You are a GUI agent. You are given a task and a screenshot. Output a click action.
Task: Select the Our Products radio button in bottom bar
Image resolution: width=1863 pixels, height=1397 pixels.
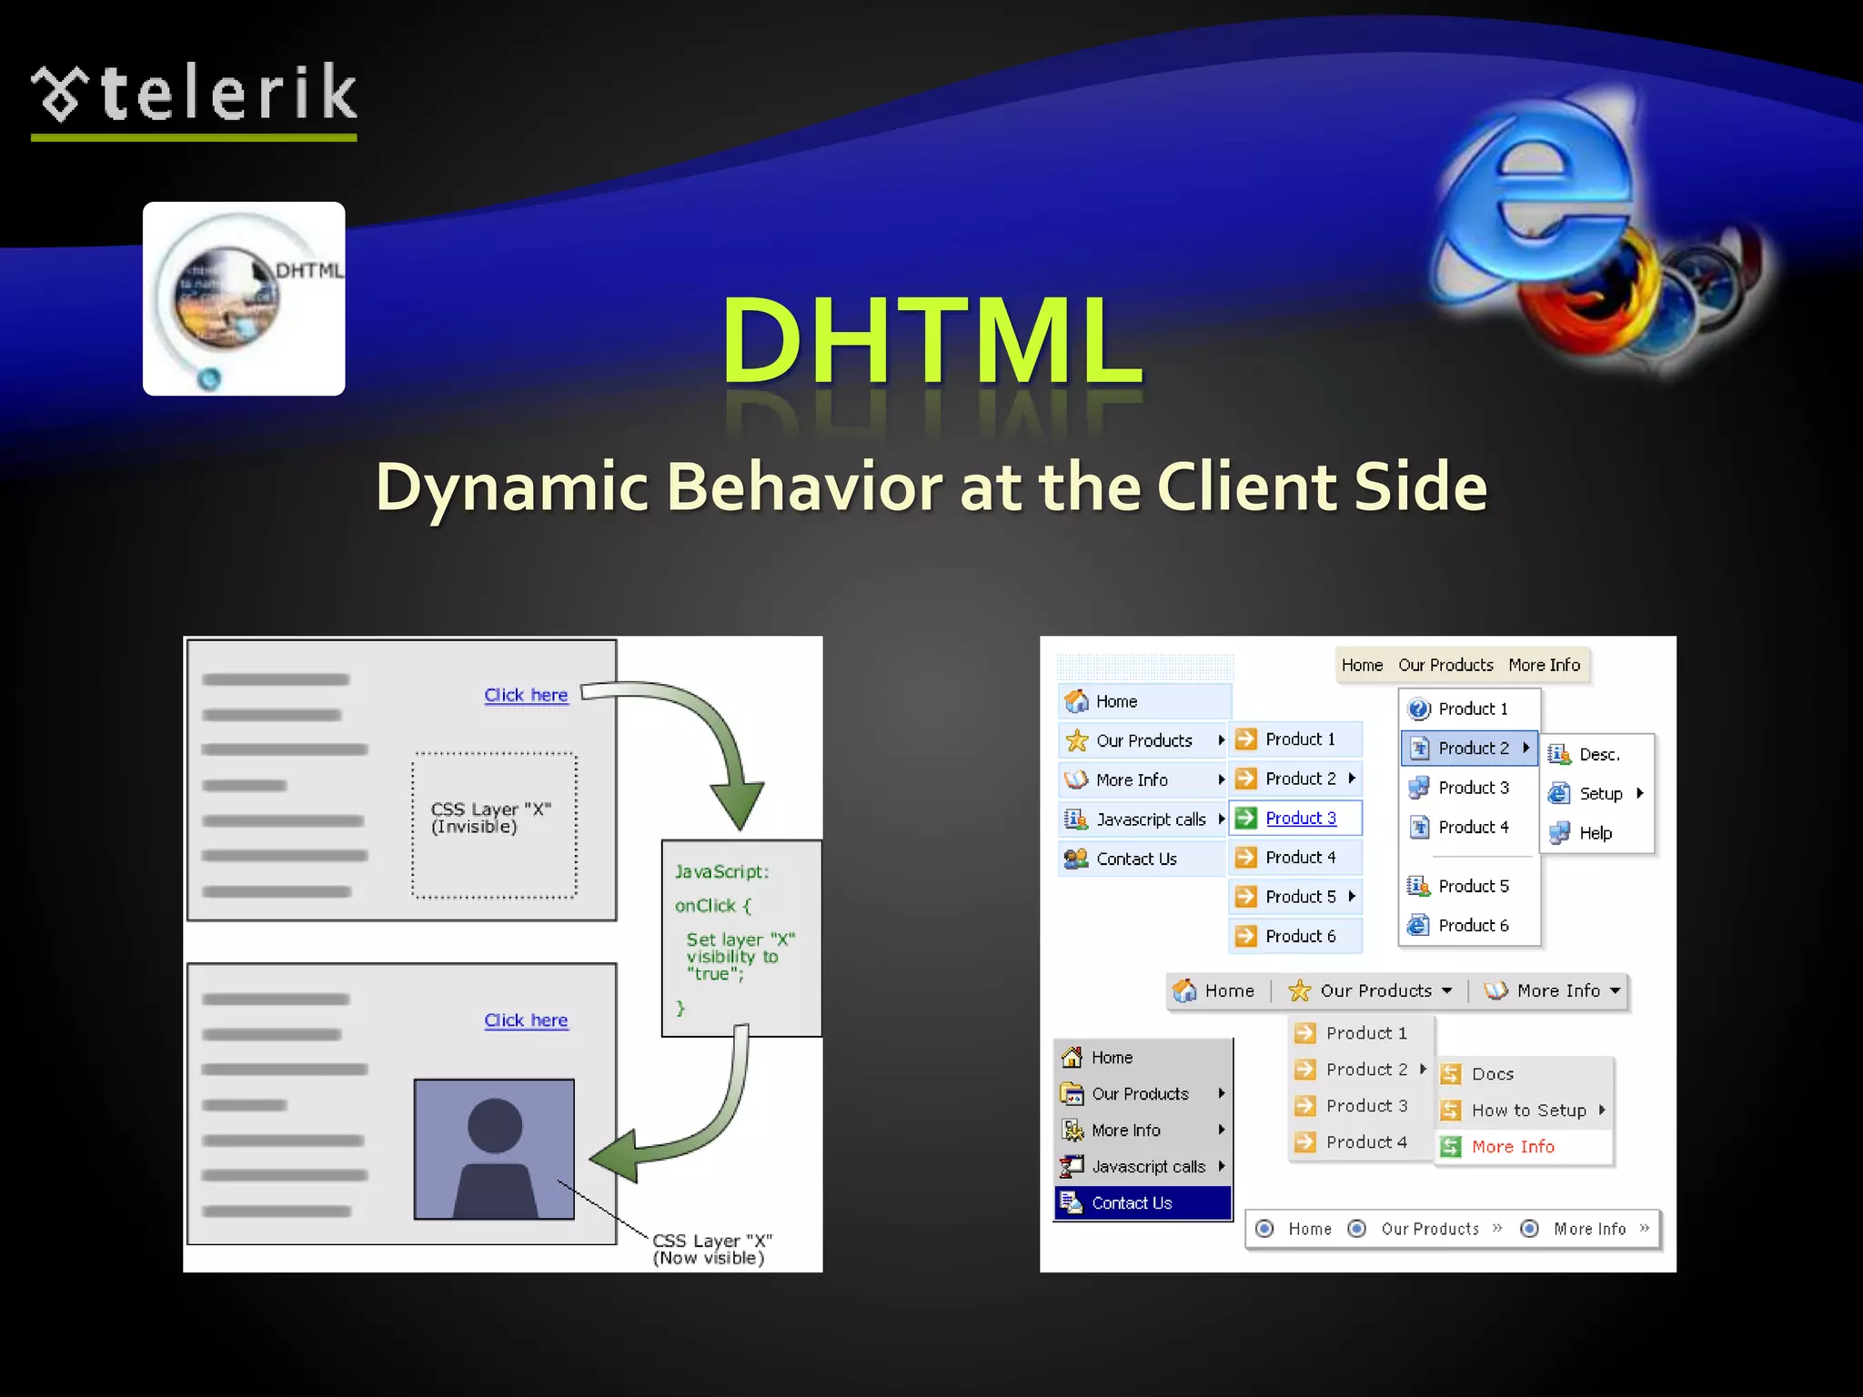pyautogui.click(x=1357, y=1229)
